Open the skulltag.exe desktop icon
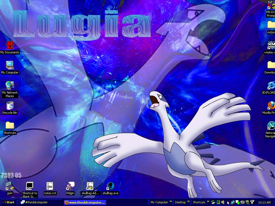 click(x=110, y=186)
